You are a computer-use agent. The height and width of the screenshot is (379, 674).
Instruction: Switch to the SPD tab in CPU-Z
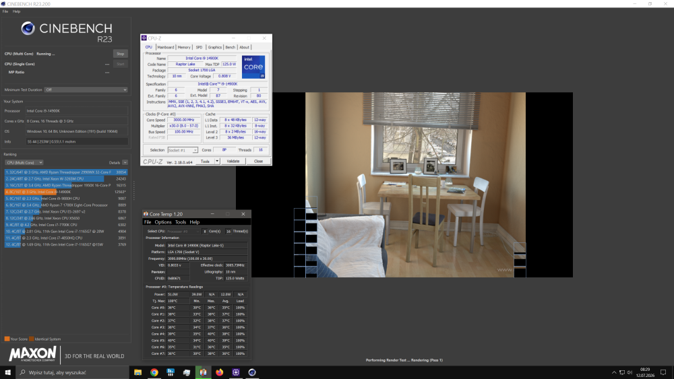click(x=199, y=47)
